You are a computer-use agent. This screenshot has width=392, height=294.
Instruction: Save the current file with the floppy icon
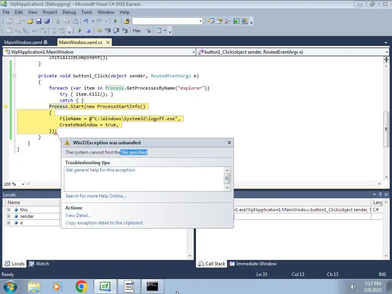(x=39, y=21)
